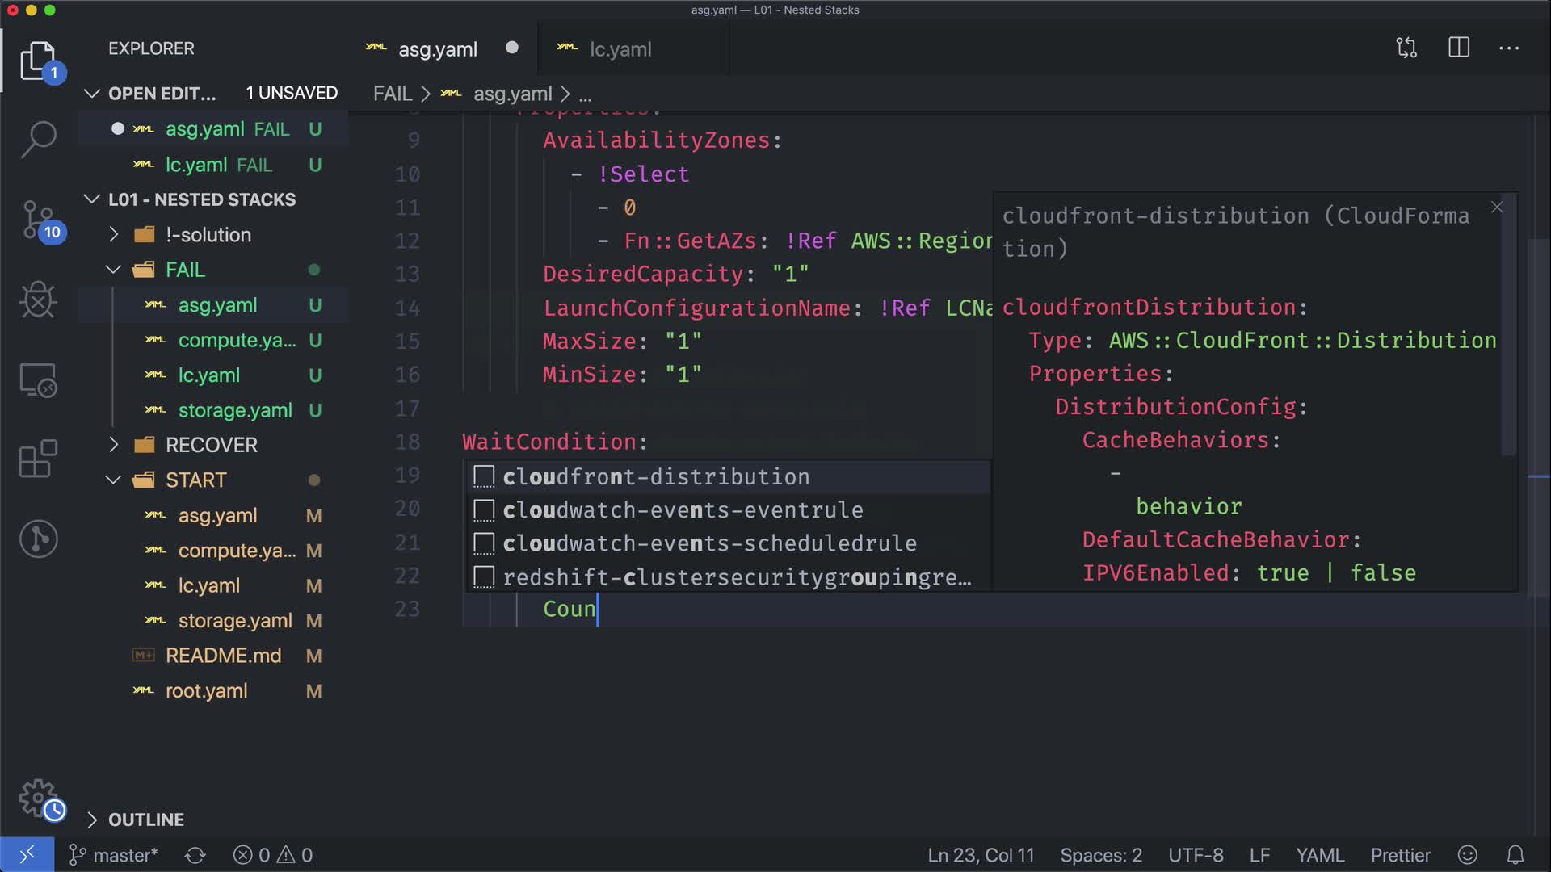Change language mode from YAML in status bar

coord(1319,855)
